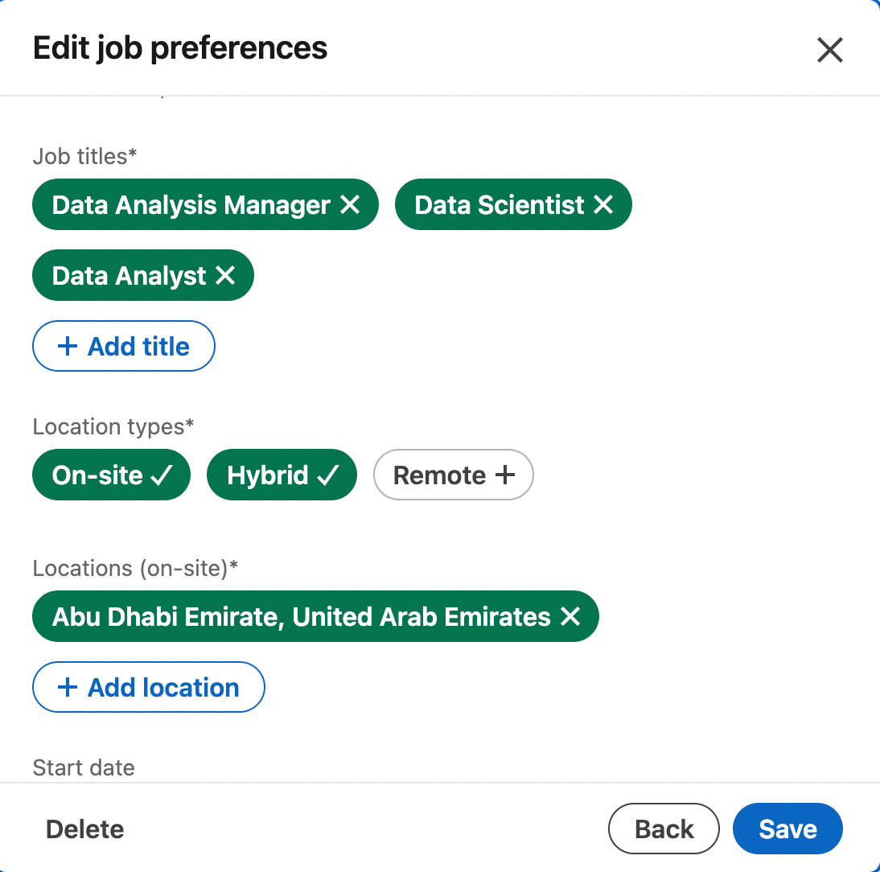
Task: Click the Data Analysis Manager chip label
Action: click(191, 205)
